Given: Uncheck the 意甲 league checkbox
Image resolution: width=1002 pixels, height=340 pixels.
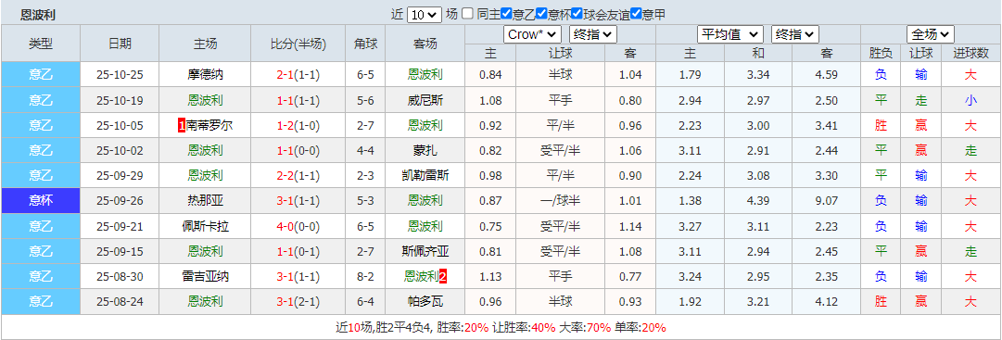Looking at the screenshot, I should point(636,13).
